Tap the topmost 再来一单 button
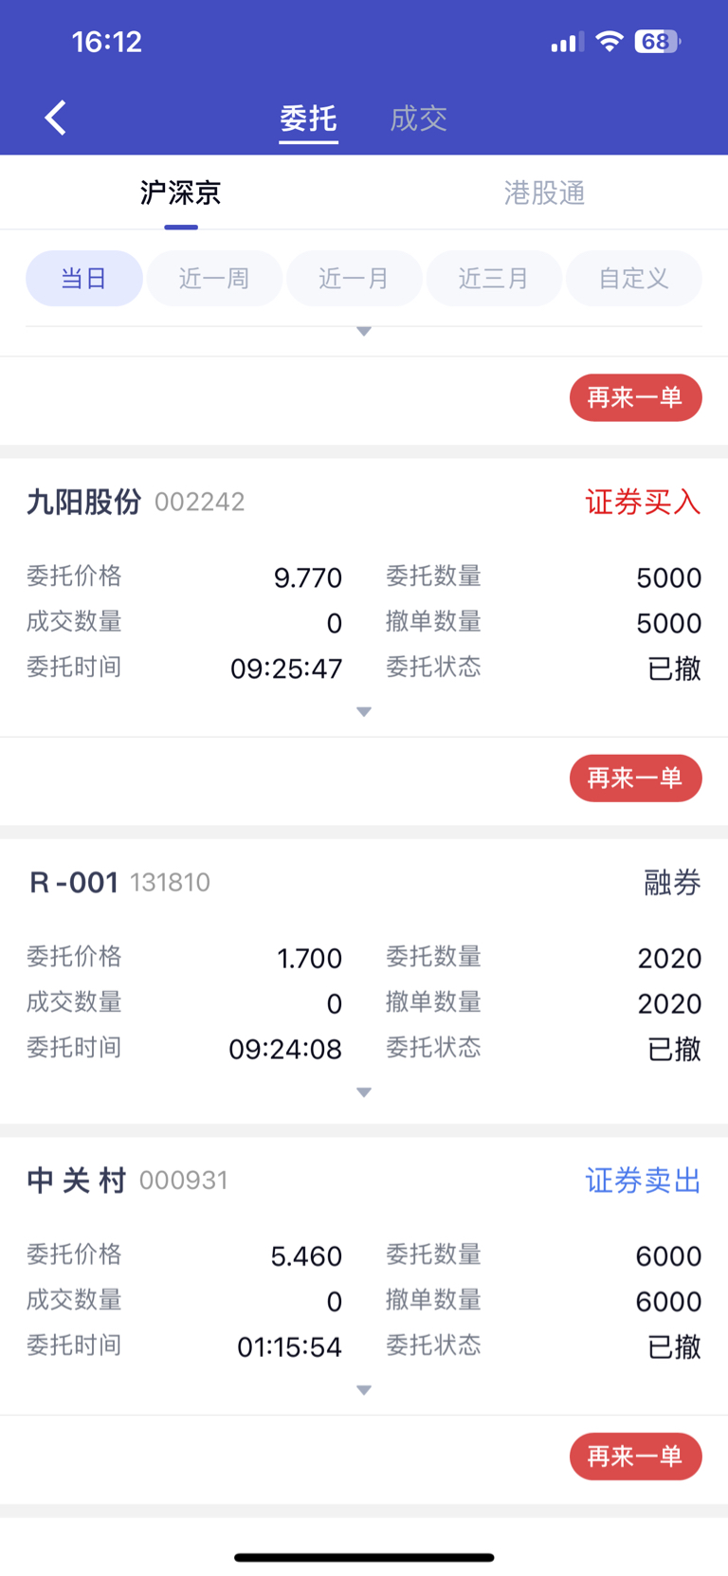 coord(636,398)
